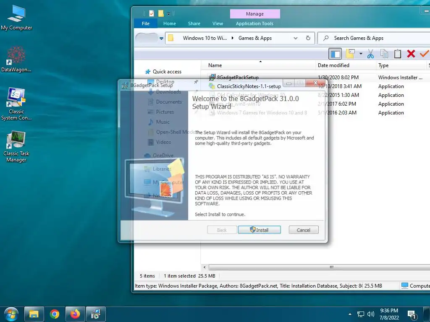Focus the Search Games & Apps box
This screenshot has height=322, width=430.
[x=374, y=38]
